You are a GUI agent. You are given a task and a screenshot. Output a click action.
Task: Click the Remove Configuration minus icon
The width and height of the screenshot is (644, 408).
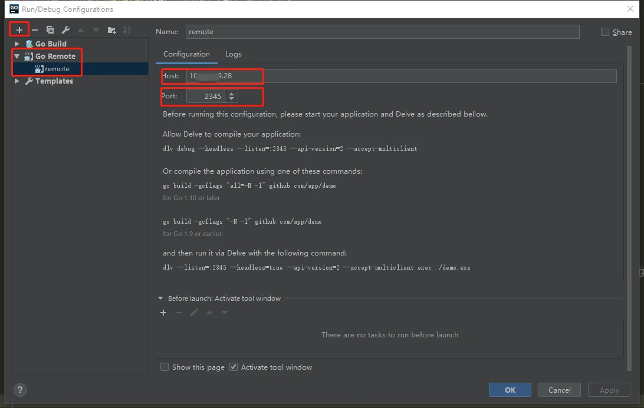[x=35, y=29]
